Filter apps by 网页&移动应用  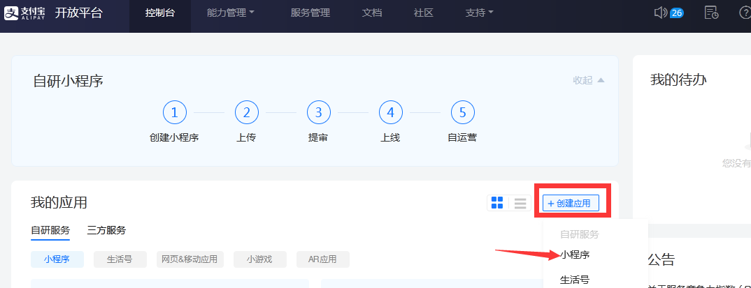point(188,259)
